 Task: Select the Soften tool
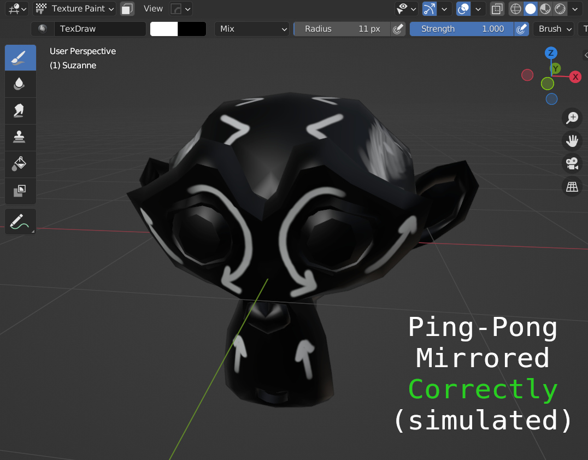[x=20, y=84]
